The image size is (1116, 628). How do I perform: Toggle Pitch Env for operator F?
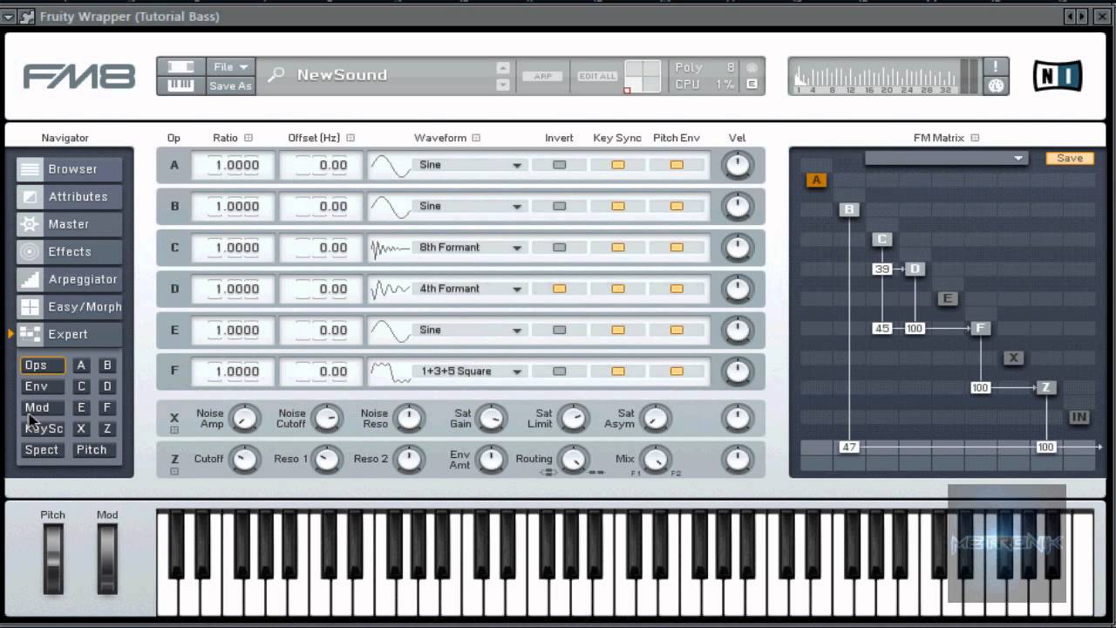[677, 372]
